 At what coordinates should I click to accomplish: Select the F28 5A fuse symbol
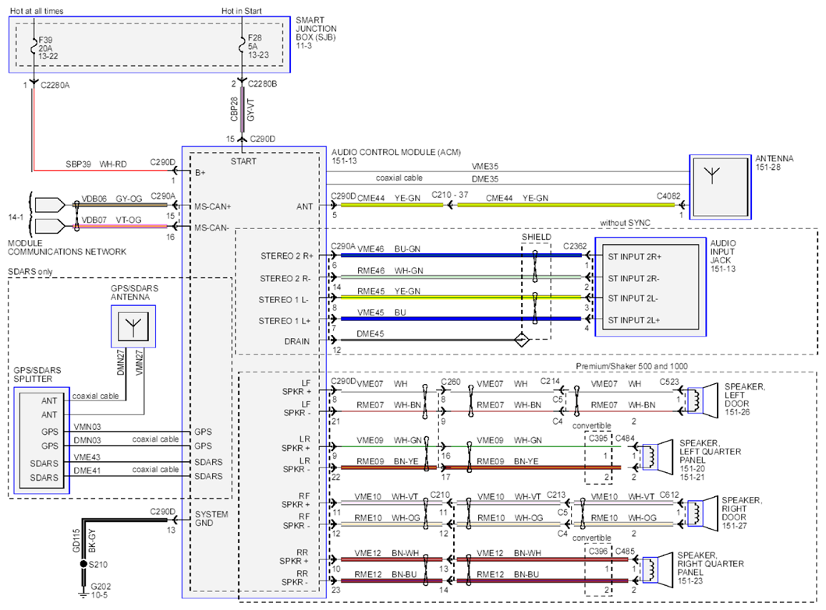(242, 46)
